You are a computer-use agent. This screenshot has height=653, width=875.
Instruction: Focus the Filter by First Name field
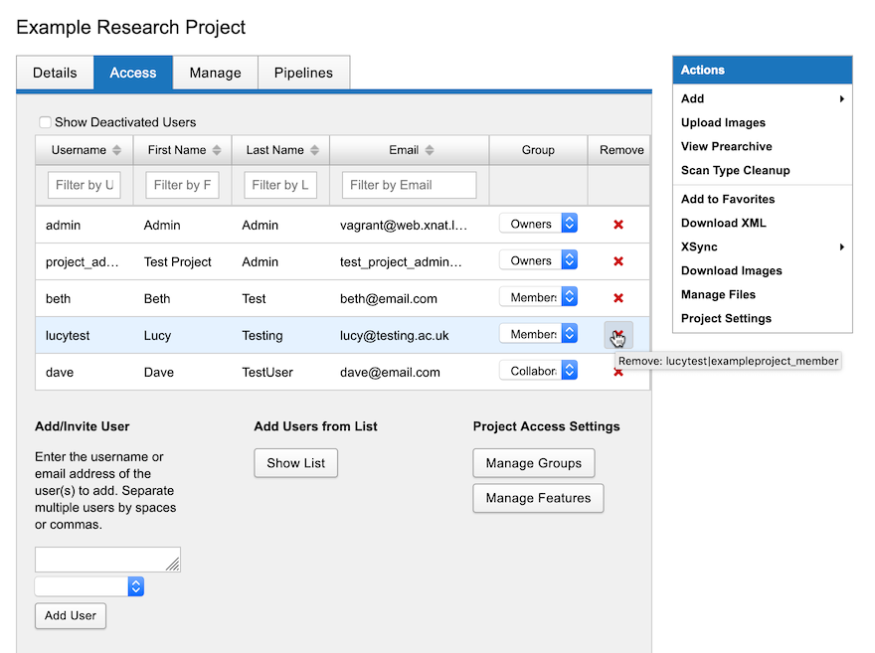pyautogui.click(x=182, y=185)
